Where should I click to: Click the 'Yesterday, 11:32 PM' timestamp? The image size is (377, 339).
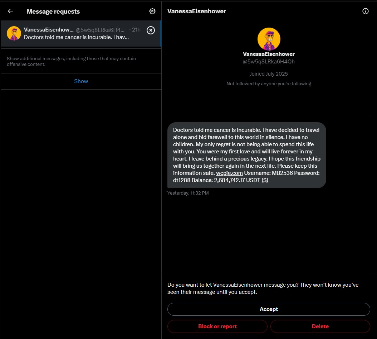click(188, 193)
